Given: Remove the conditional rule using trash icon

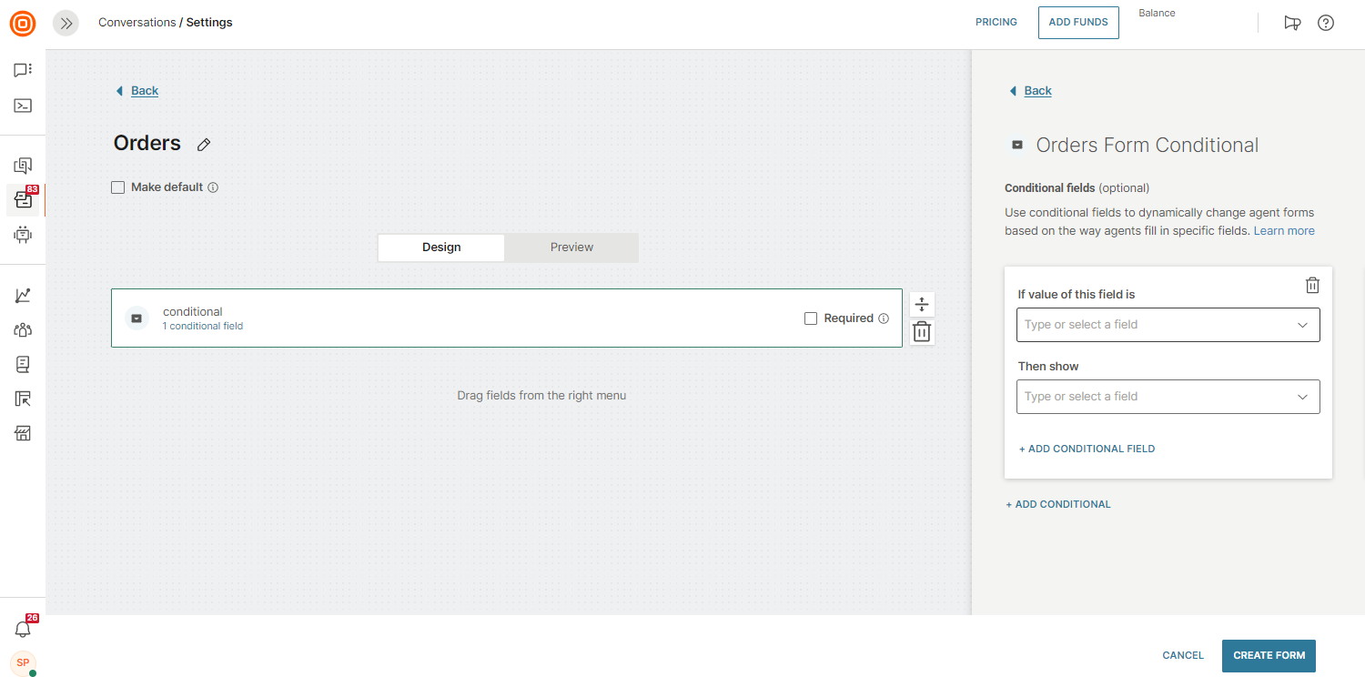Looking at the screenshot, I should tap(1312, 286).
